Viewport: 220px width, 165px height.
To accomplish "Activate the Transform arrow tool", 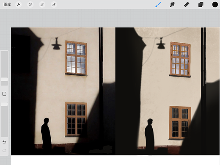I will coord(54,5).
